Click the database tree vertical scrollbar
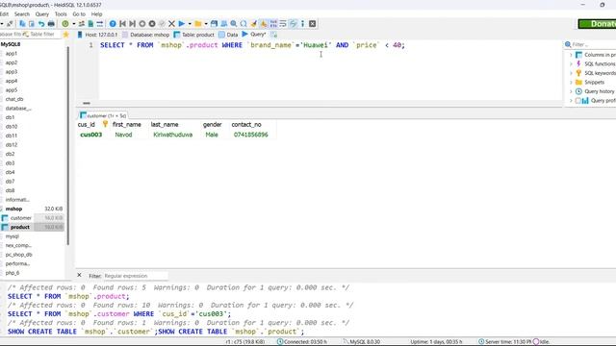Screen dimensions: 616x346 coord(68,145)
